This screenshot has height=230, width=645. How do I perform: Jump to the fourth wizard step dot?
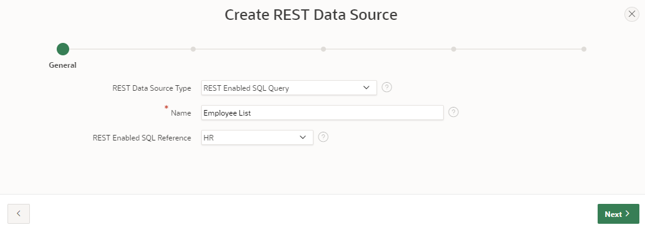(454, 49)
